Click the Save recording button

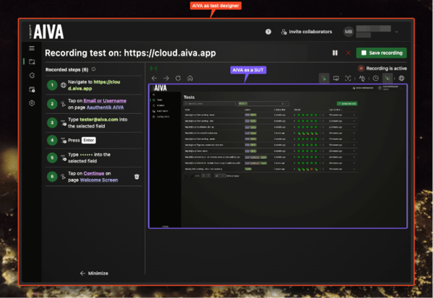click(381, 53)
